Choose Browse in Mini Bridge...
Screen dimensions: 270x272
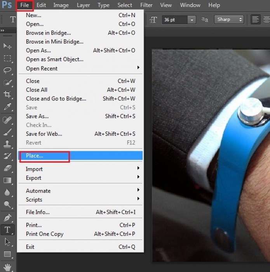pos(80,42)
